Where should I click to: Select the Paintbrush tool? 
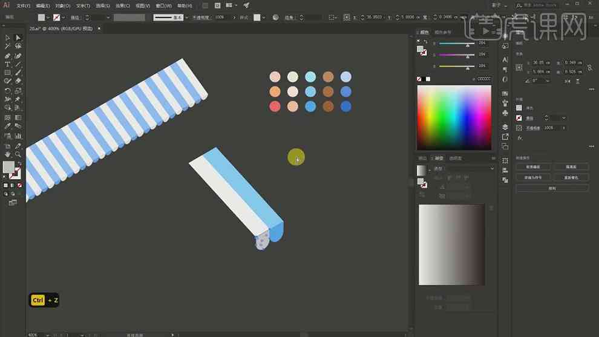click(18, 73)
